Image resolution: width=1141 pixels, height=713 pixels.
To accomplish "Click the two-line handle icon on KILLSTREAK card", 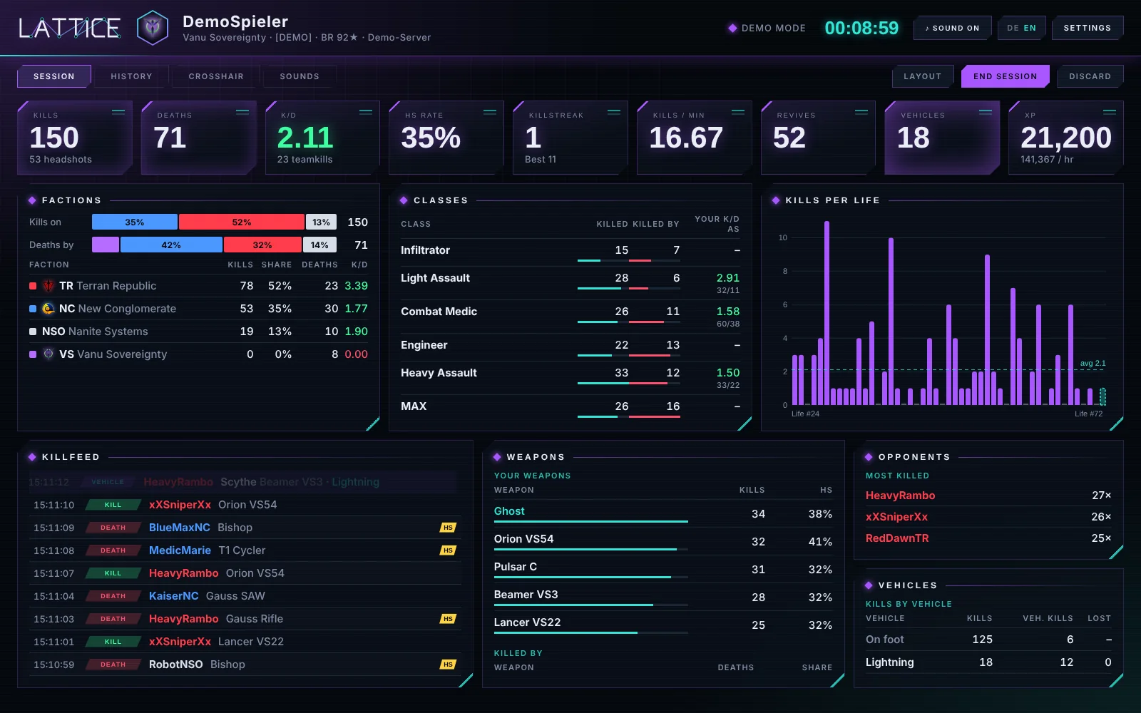I will click(614, 112).
